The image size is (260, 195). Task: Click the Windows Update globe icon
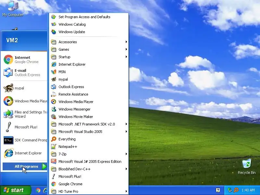click(x=54, y=32)
